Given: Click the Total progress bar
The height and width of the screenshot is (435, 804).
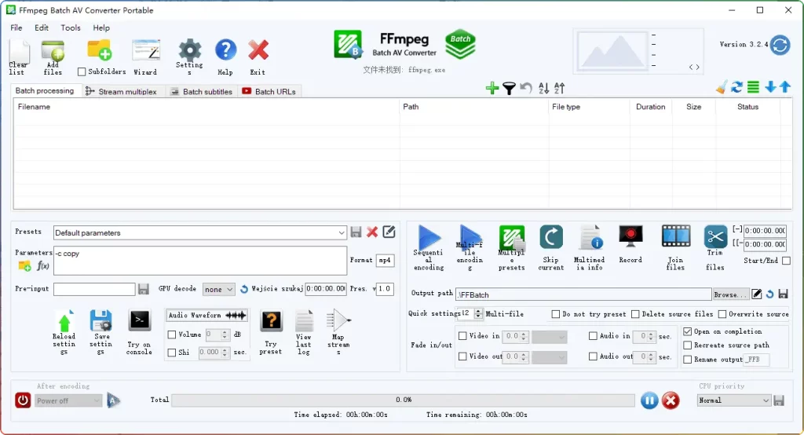Looking at the screenshot, I should (x=403, y=400).
